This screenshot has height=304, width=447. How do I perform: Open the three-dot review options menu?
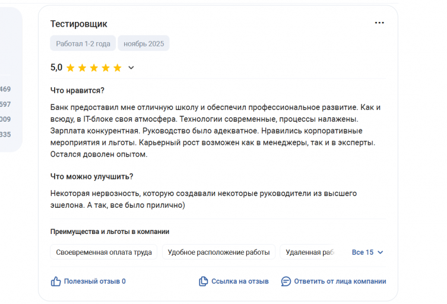coord(379,23)
